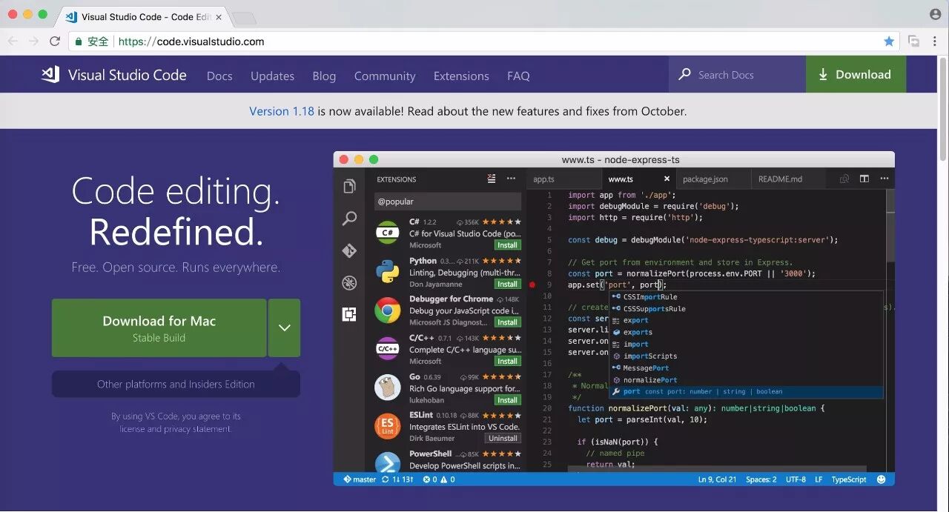Click the Visual Studio Code logo icon
949x512 pixels.
coord(50,74)
